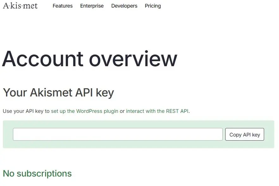
Task: Click the word 'or' between the two links
Action: (x=122, y=111)
